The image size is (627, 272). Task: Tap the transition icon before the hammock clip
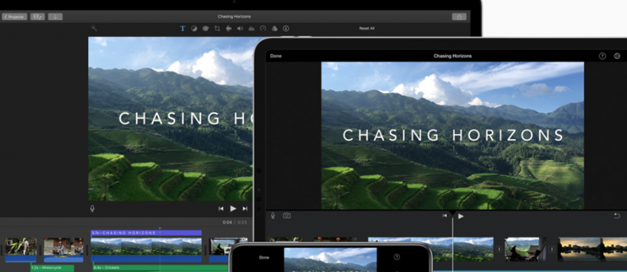pos(499,249)
